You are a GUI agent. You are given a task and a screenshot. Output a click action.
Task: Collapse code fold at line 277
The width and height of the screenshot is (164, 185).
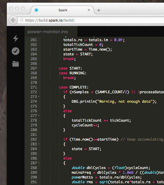[x=39, y=116]
